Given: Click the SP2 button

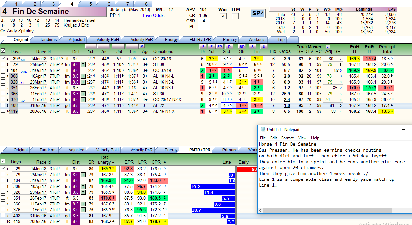Looking at the screenshot, I should [x=258, y=13].
